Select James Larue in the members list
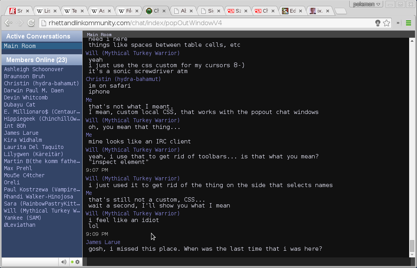Image resolution: width=417 pixels, height=268 pixels. coord(21,133)
